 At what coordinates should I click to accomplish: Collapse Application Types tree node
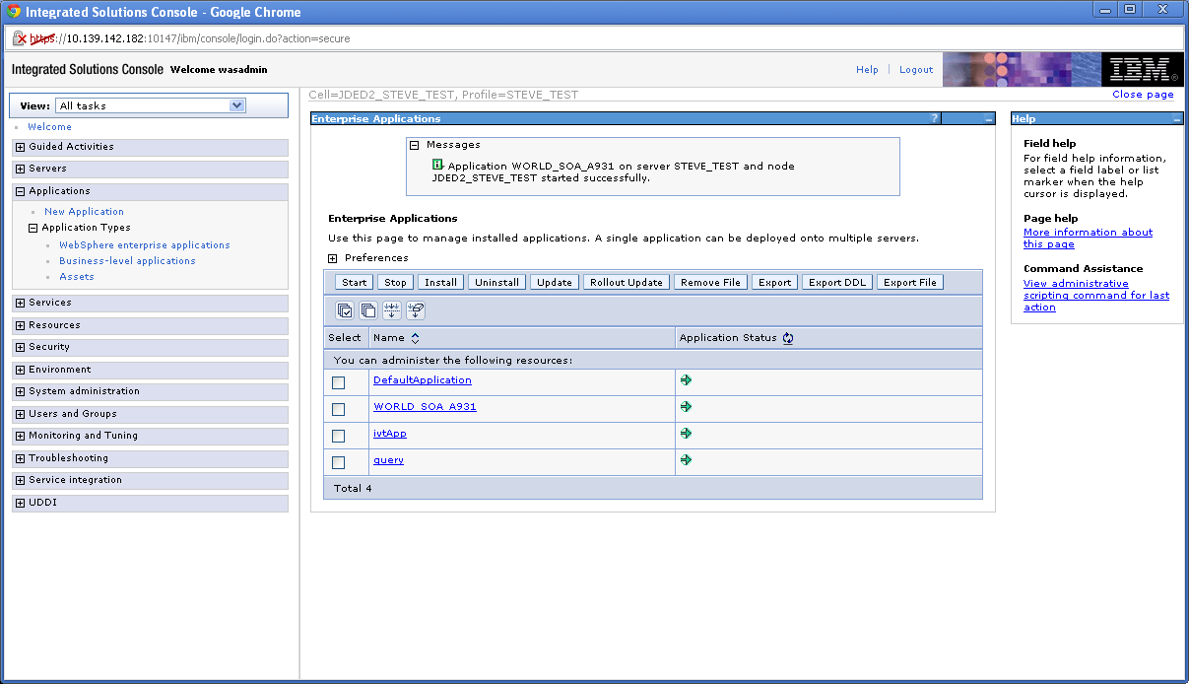tap(33, 228)
